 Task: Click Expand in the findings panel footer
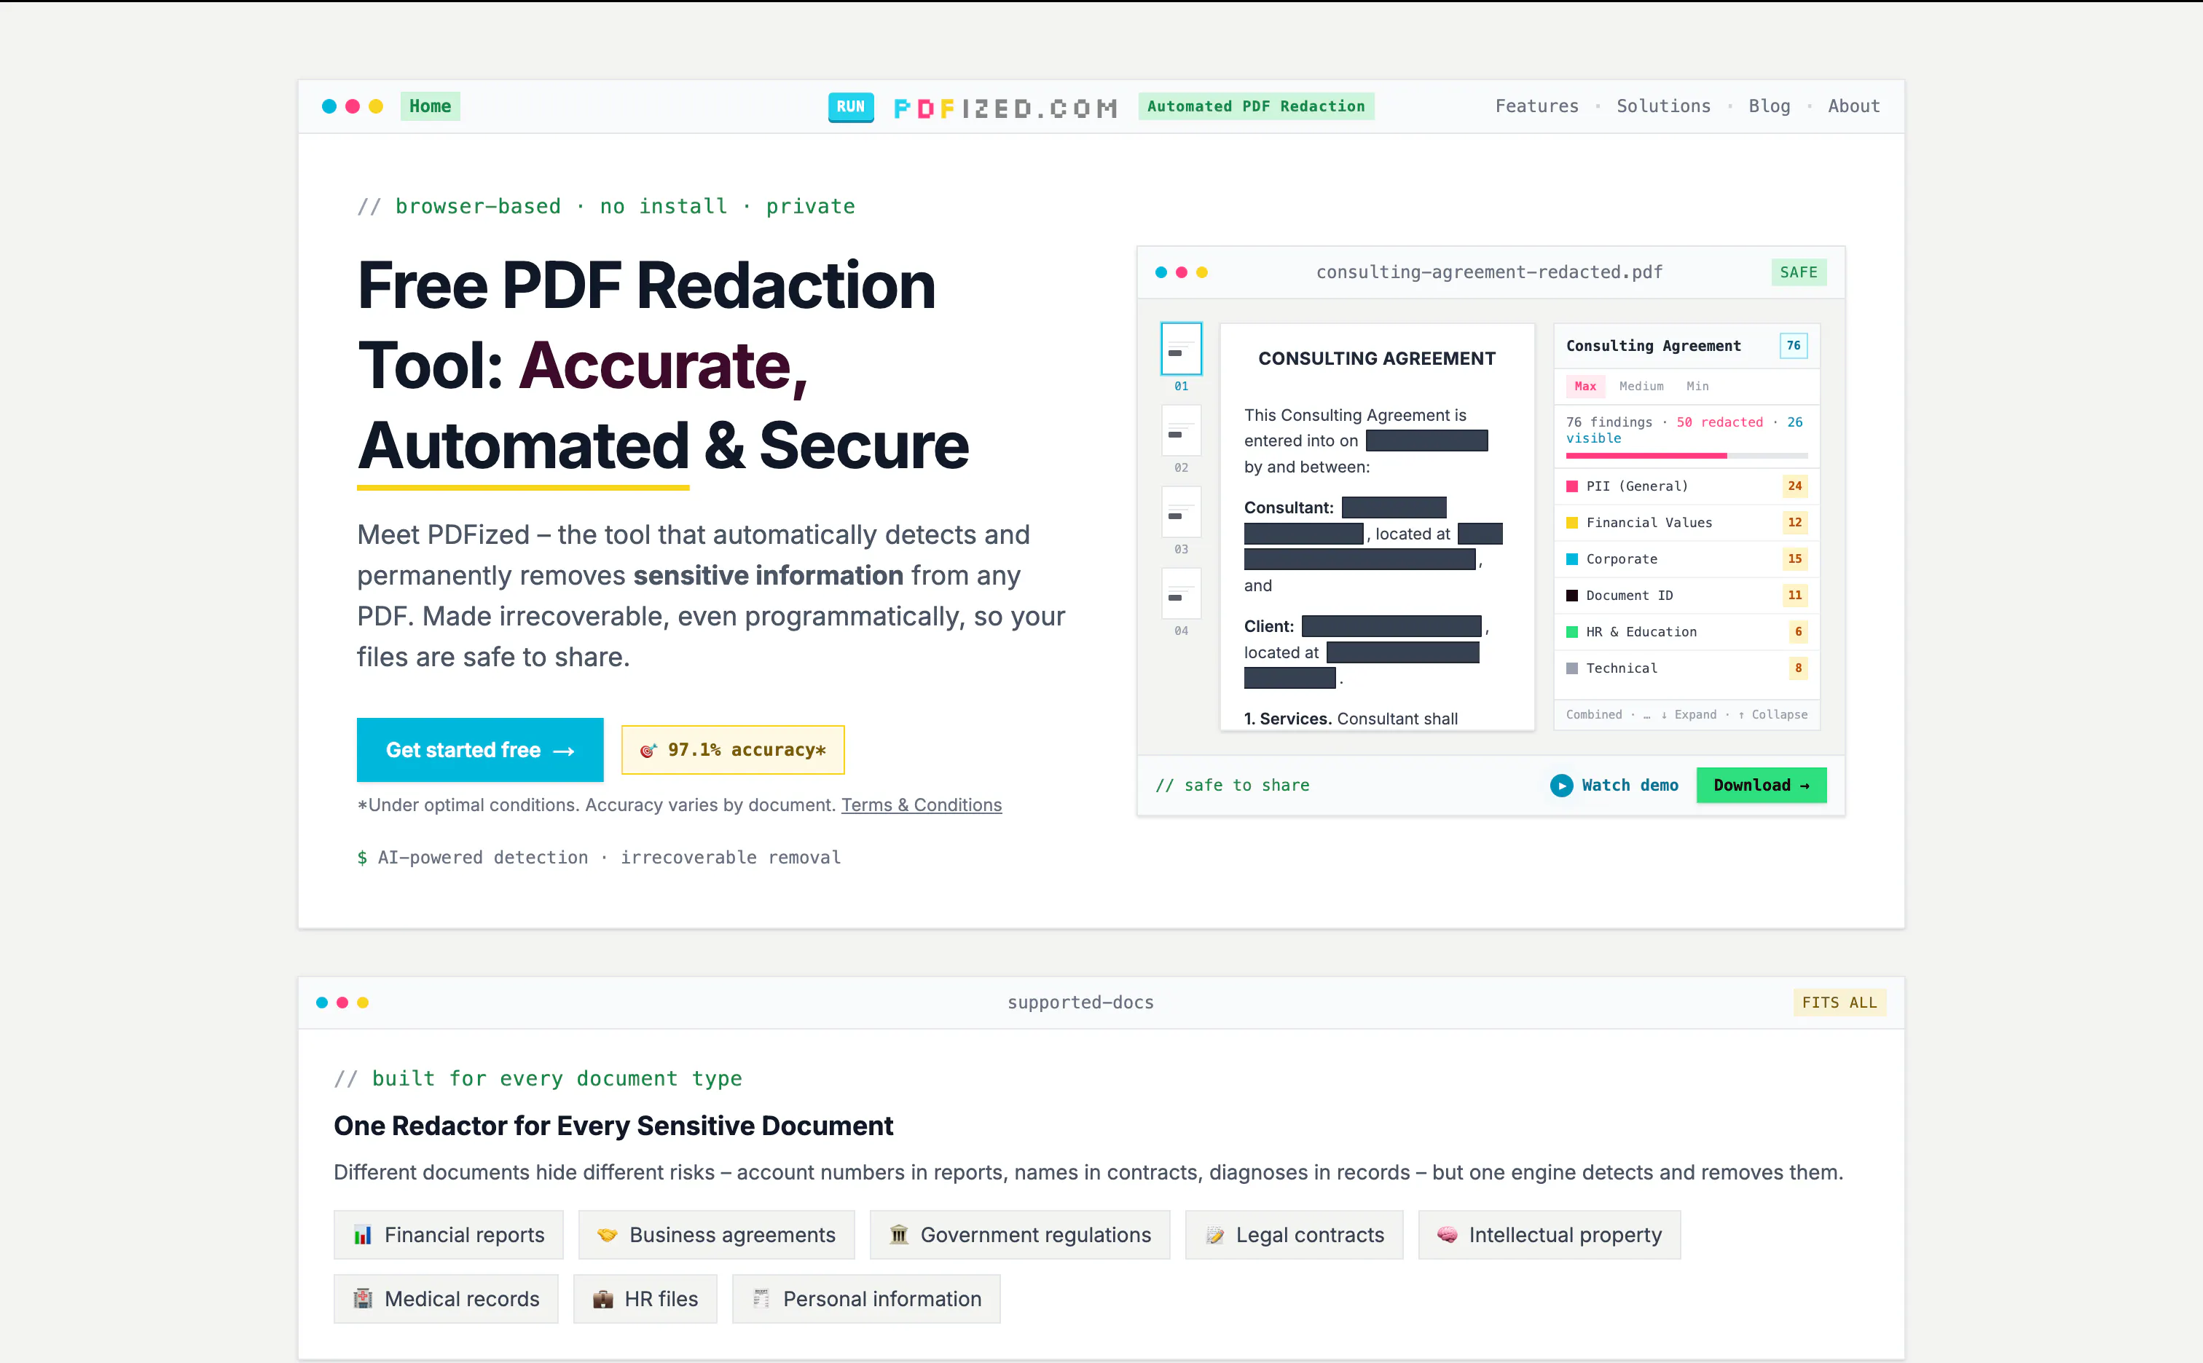pos(1689,715)
